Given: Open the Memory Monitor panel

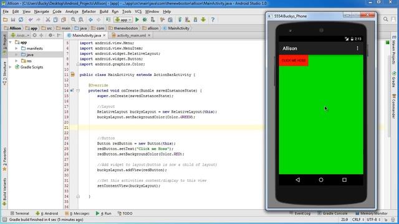Looking at the screenshot, I should (x=372, y=213).
